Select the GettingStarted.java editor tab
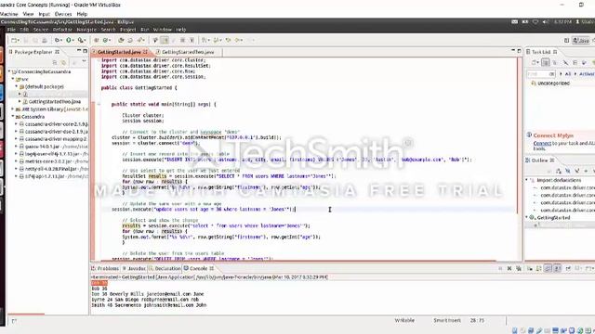The image size is (595, 334). click(119, 52)
